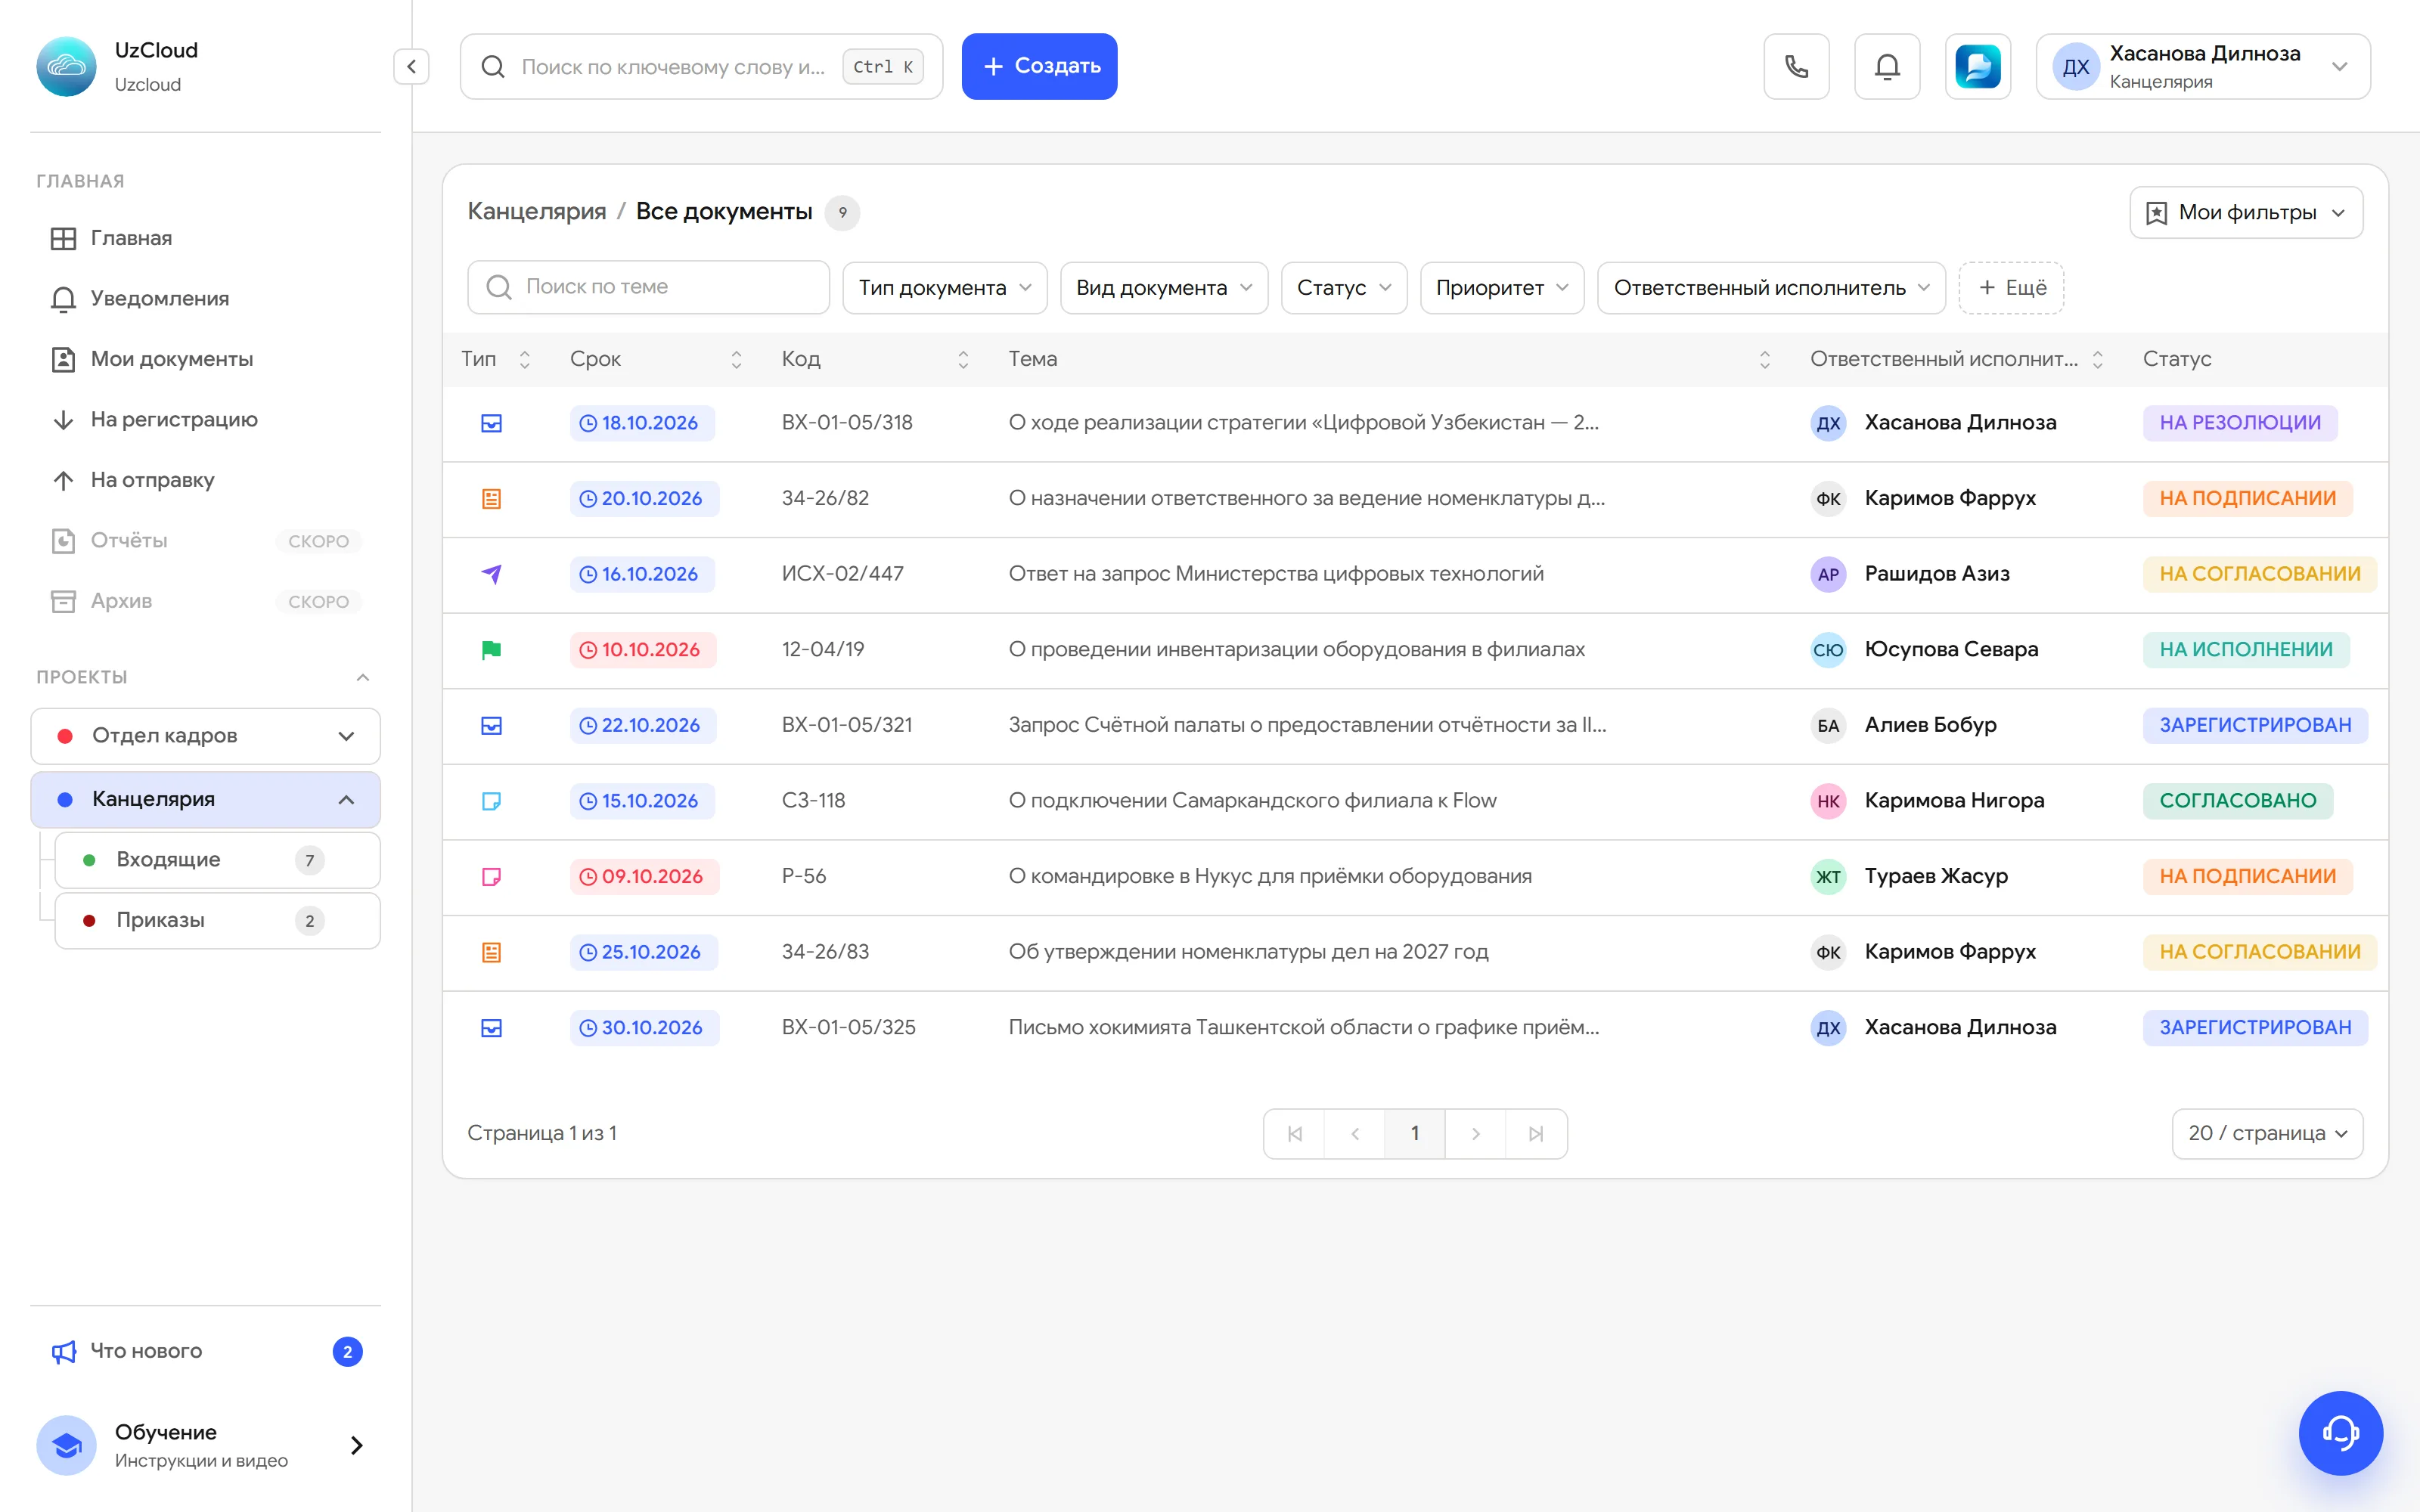The width and height of the screenshot is (2420, 1512).
Task: Sort by Ответственный исполнитель column header
Action: click(x=2098, y=359)
